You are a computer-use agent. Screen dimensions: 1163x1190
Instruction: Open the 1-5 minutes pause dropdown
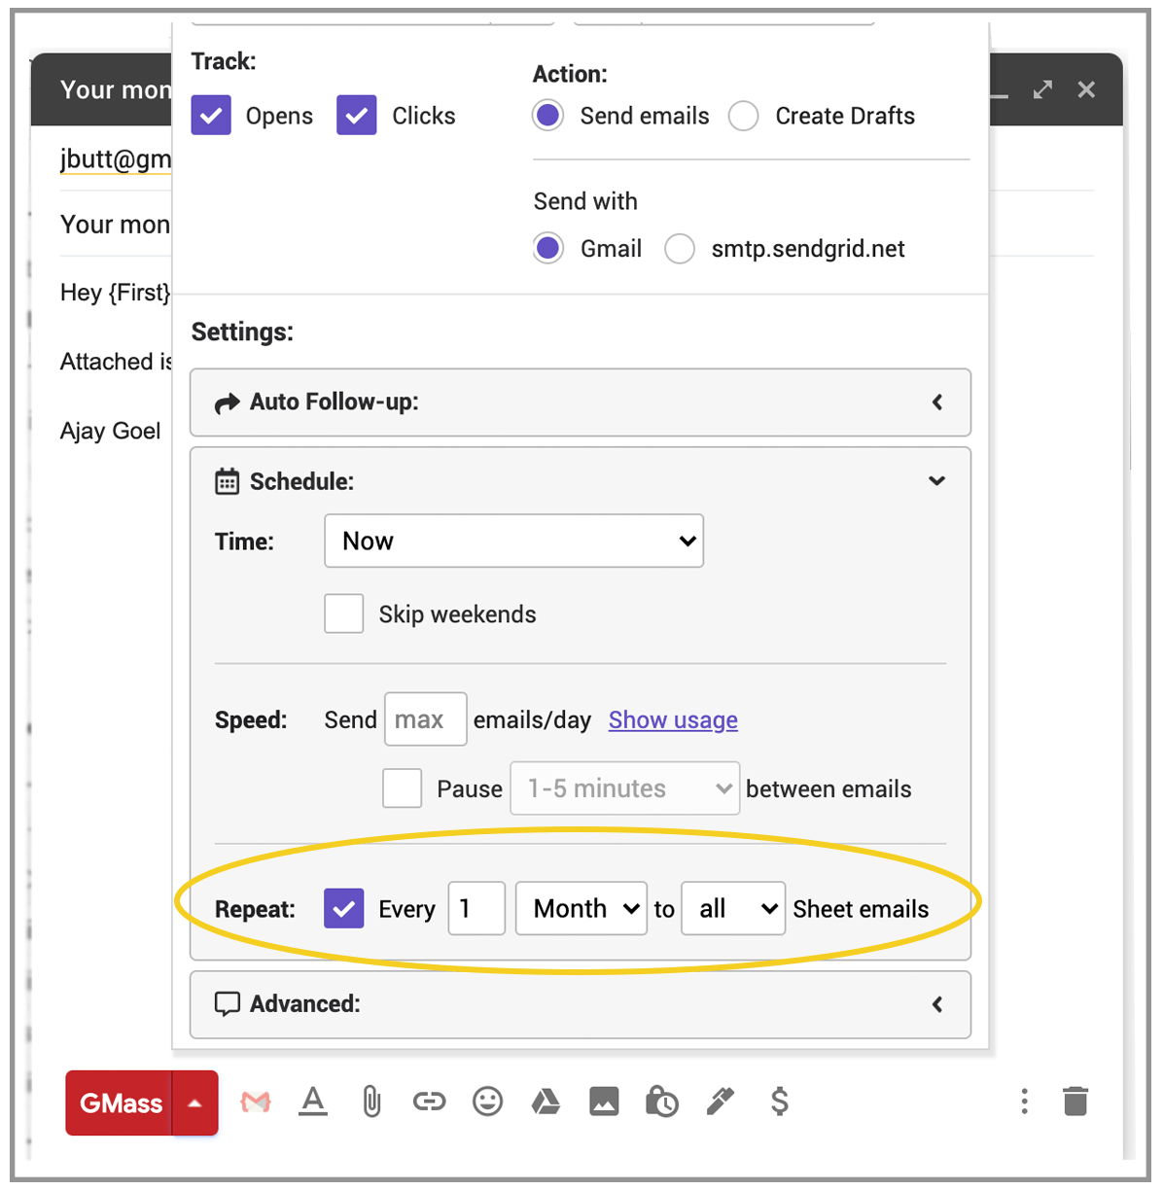pyautogui.click(x=624, y=787)
